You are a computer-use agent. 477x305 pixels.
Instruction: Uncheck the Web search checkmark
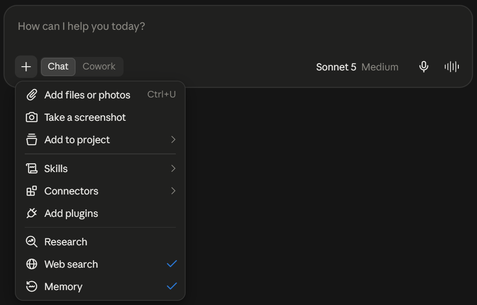coord(172,264)
